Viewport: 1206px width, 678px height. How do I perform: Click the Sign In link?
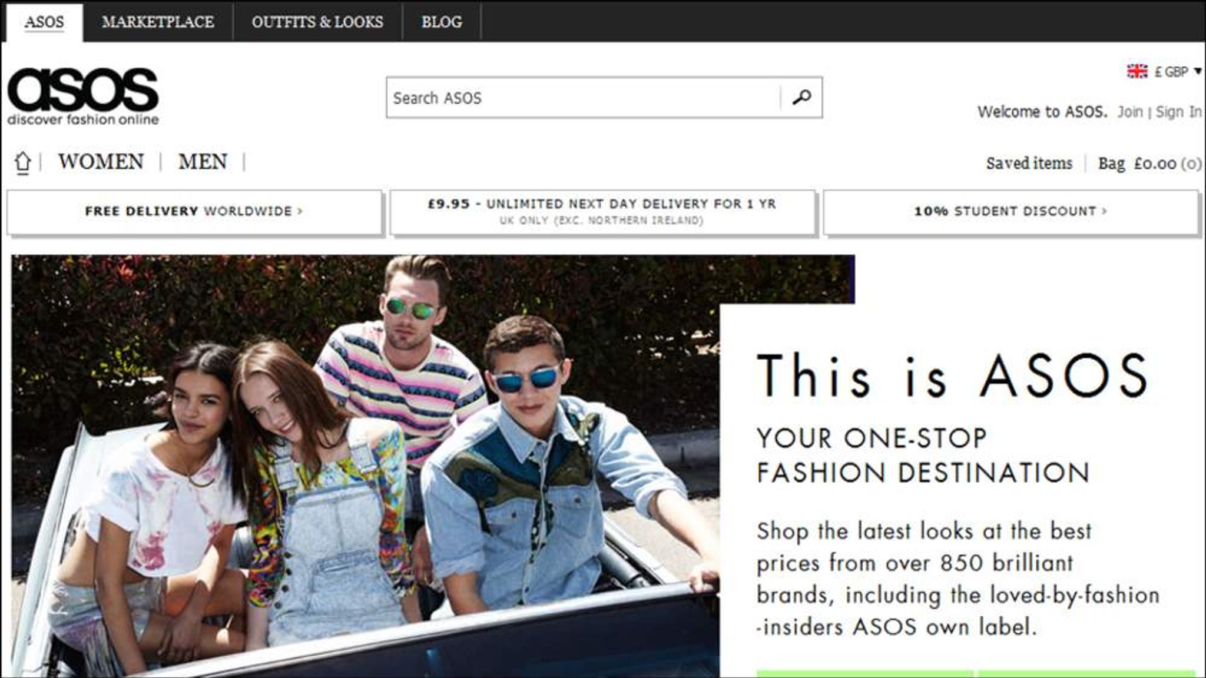coord(1178,112)
